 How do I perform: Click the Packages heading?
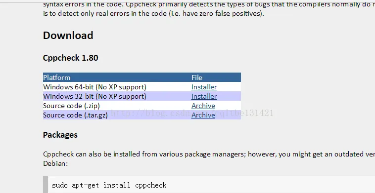60,135
